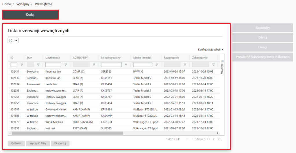Click the Użytkownik filter text field
This screenshot has height=153, width=296.
53,65
